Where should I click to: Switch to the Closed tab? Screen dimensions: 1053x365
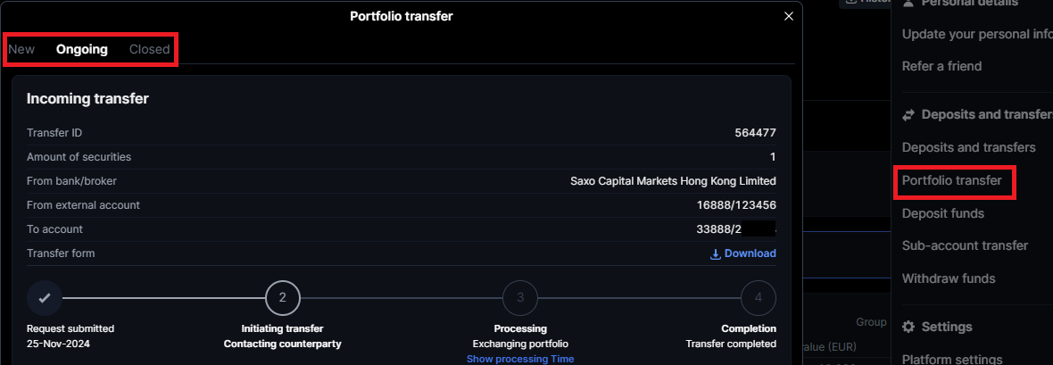click(x=149, y=49)
